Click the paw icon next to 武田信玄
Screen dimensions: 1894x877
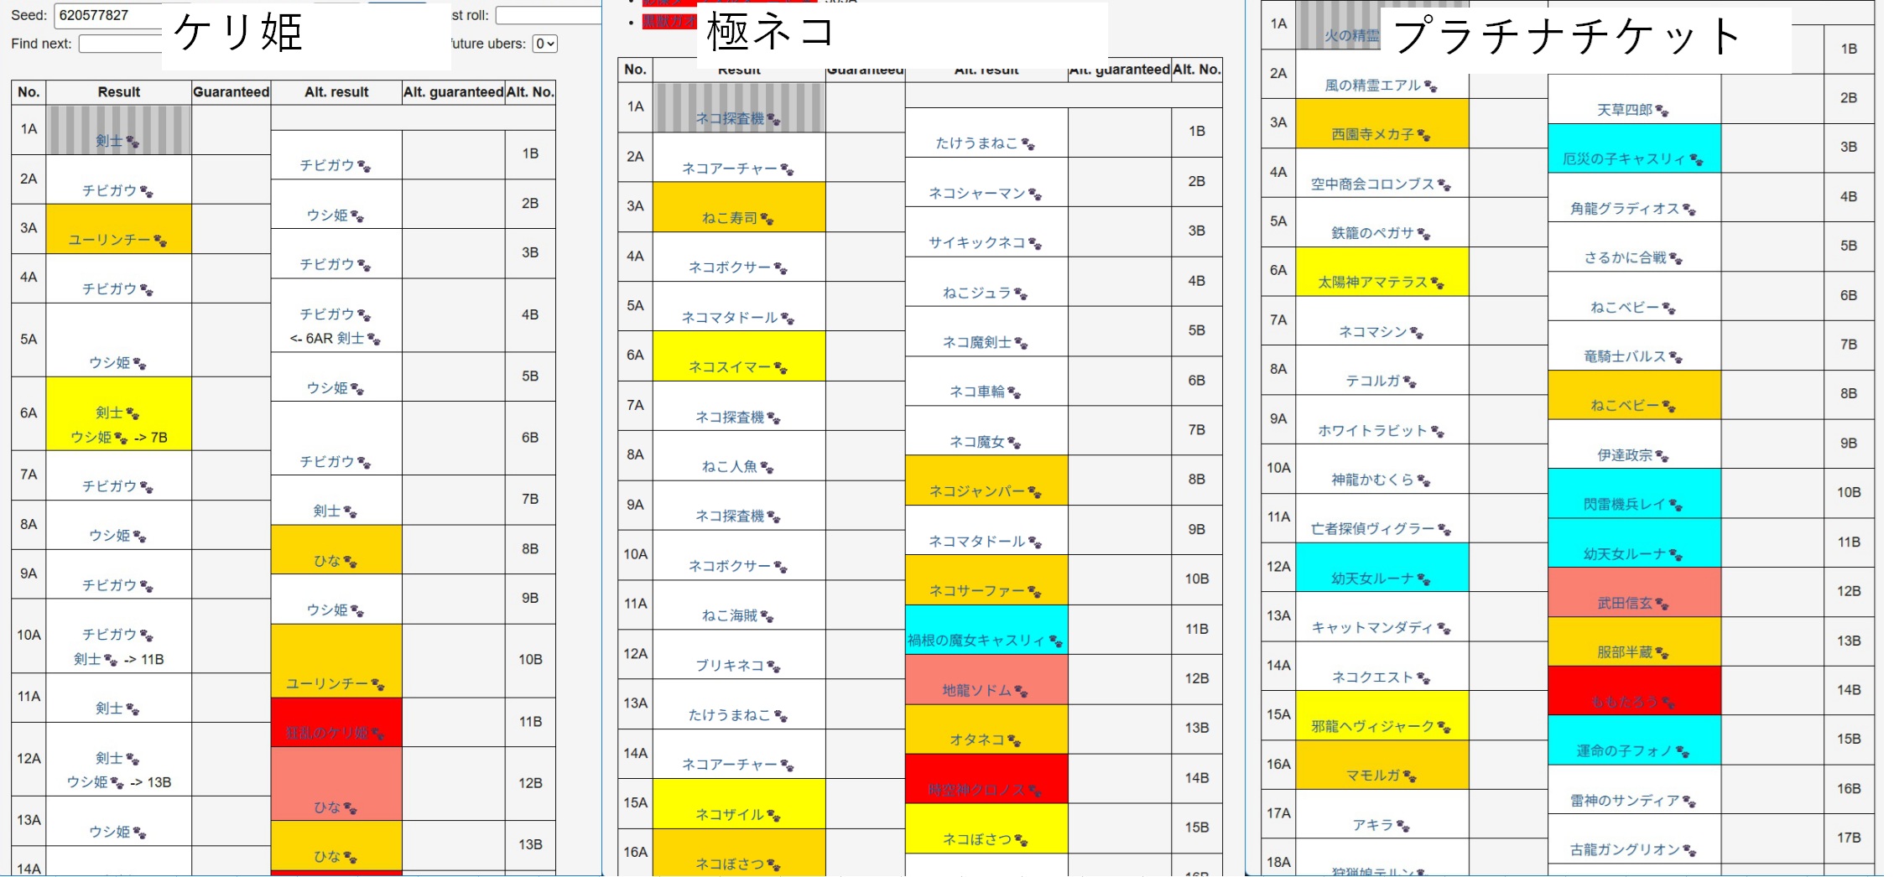pos(1662,604)
